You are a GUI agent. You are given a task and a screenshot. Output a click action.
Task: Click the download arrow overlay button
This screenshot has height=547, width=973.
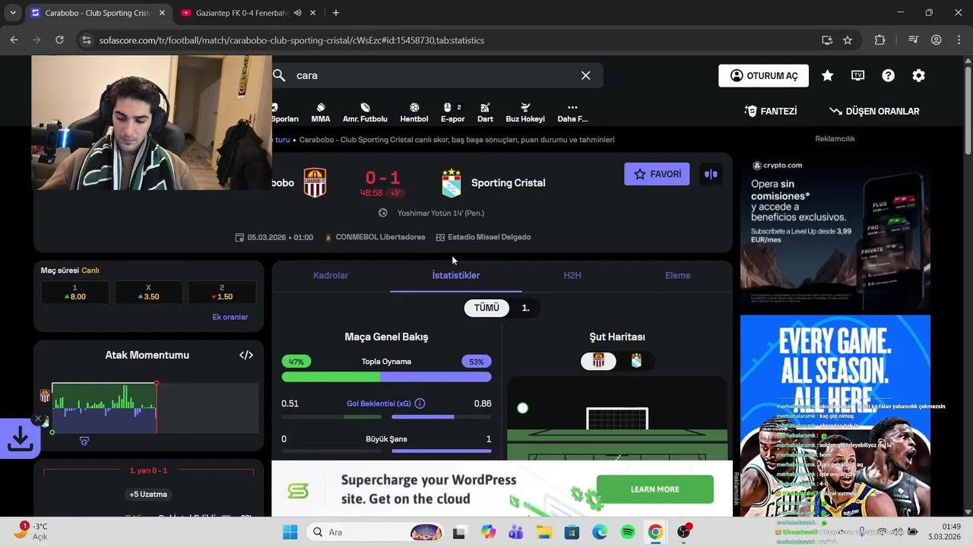(19, 438)
